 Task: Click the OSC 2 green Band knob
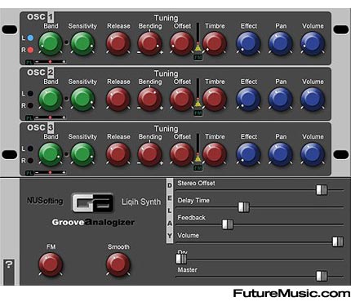pos(51,100)
